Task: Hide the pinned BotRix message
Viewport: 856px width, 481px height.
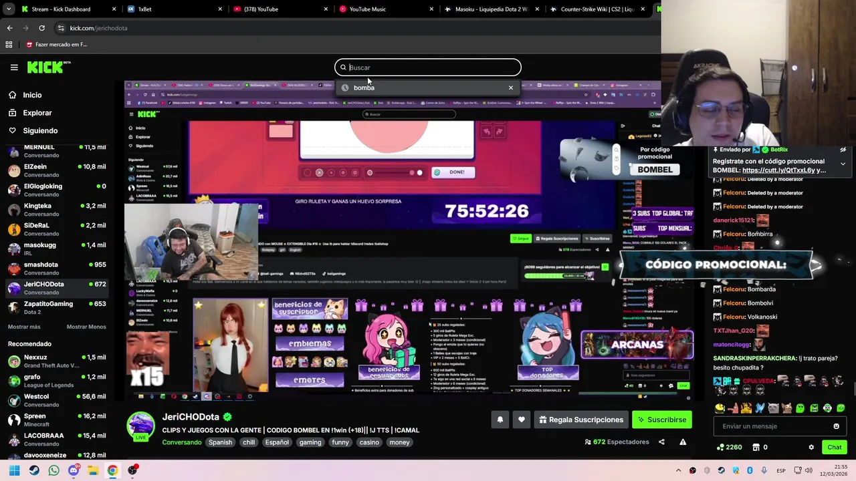Action: click(843, 150)
